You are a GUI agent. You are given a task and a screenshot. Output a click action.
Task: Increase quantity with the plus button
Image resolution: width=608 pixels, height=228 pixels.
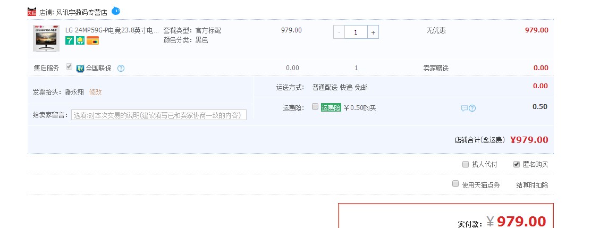[373, 32]
